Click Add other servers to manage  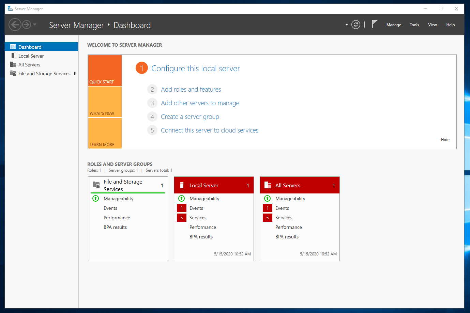(200, 103)
